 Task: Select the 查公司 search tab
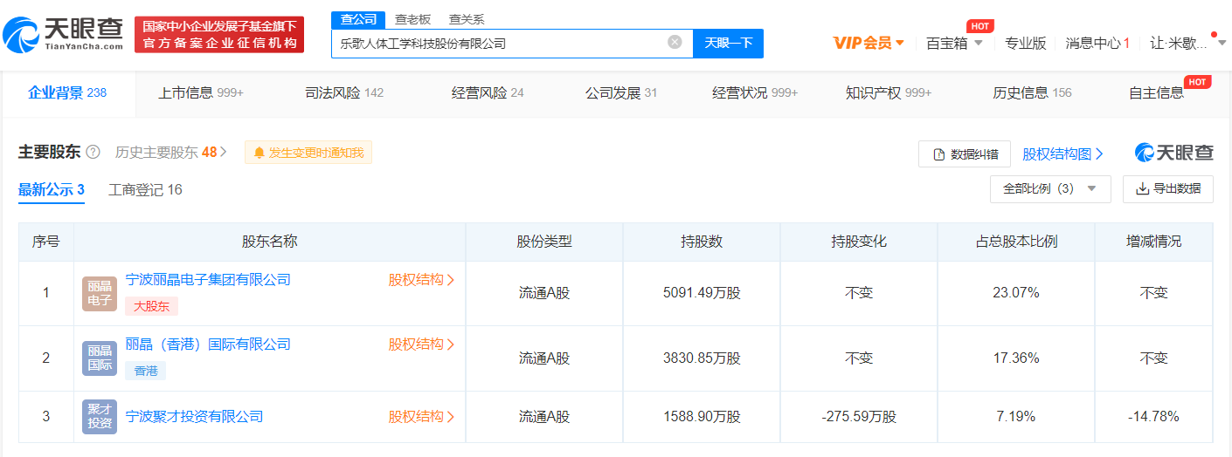point(358,19)
